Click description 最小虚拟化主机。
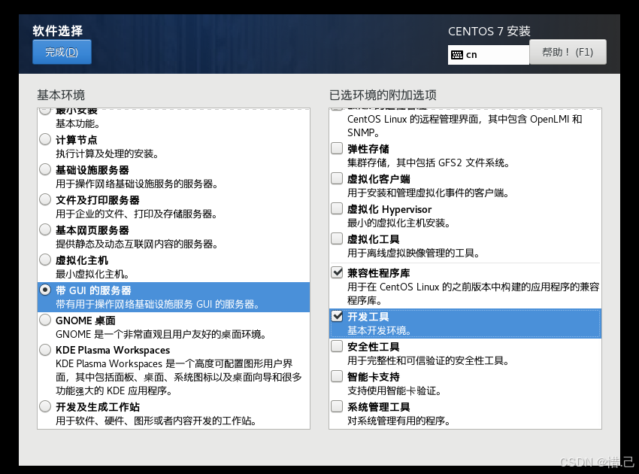Viewport: 639px width, 474px height. tap(92, 274)
